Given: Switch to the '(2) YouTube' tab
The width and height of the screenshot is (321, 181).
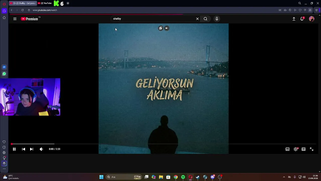Looking at the screenshot, I should tap(45, 3).
